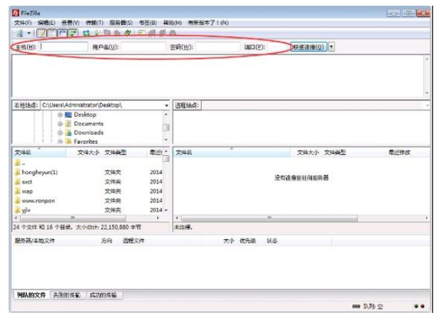Sort local files by 文件类型 column
The image size is (443, 320).
click(125, 153)
